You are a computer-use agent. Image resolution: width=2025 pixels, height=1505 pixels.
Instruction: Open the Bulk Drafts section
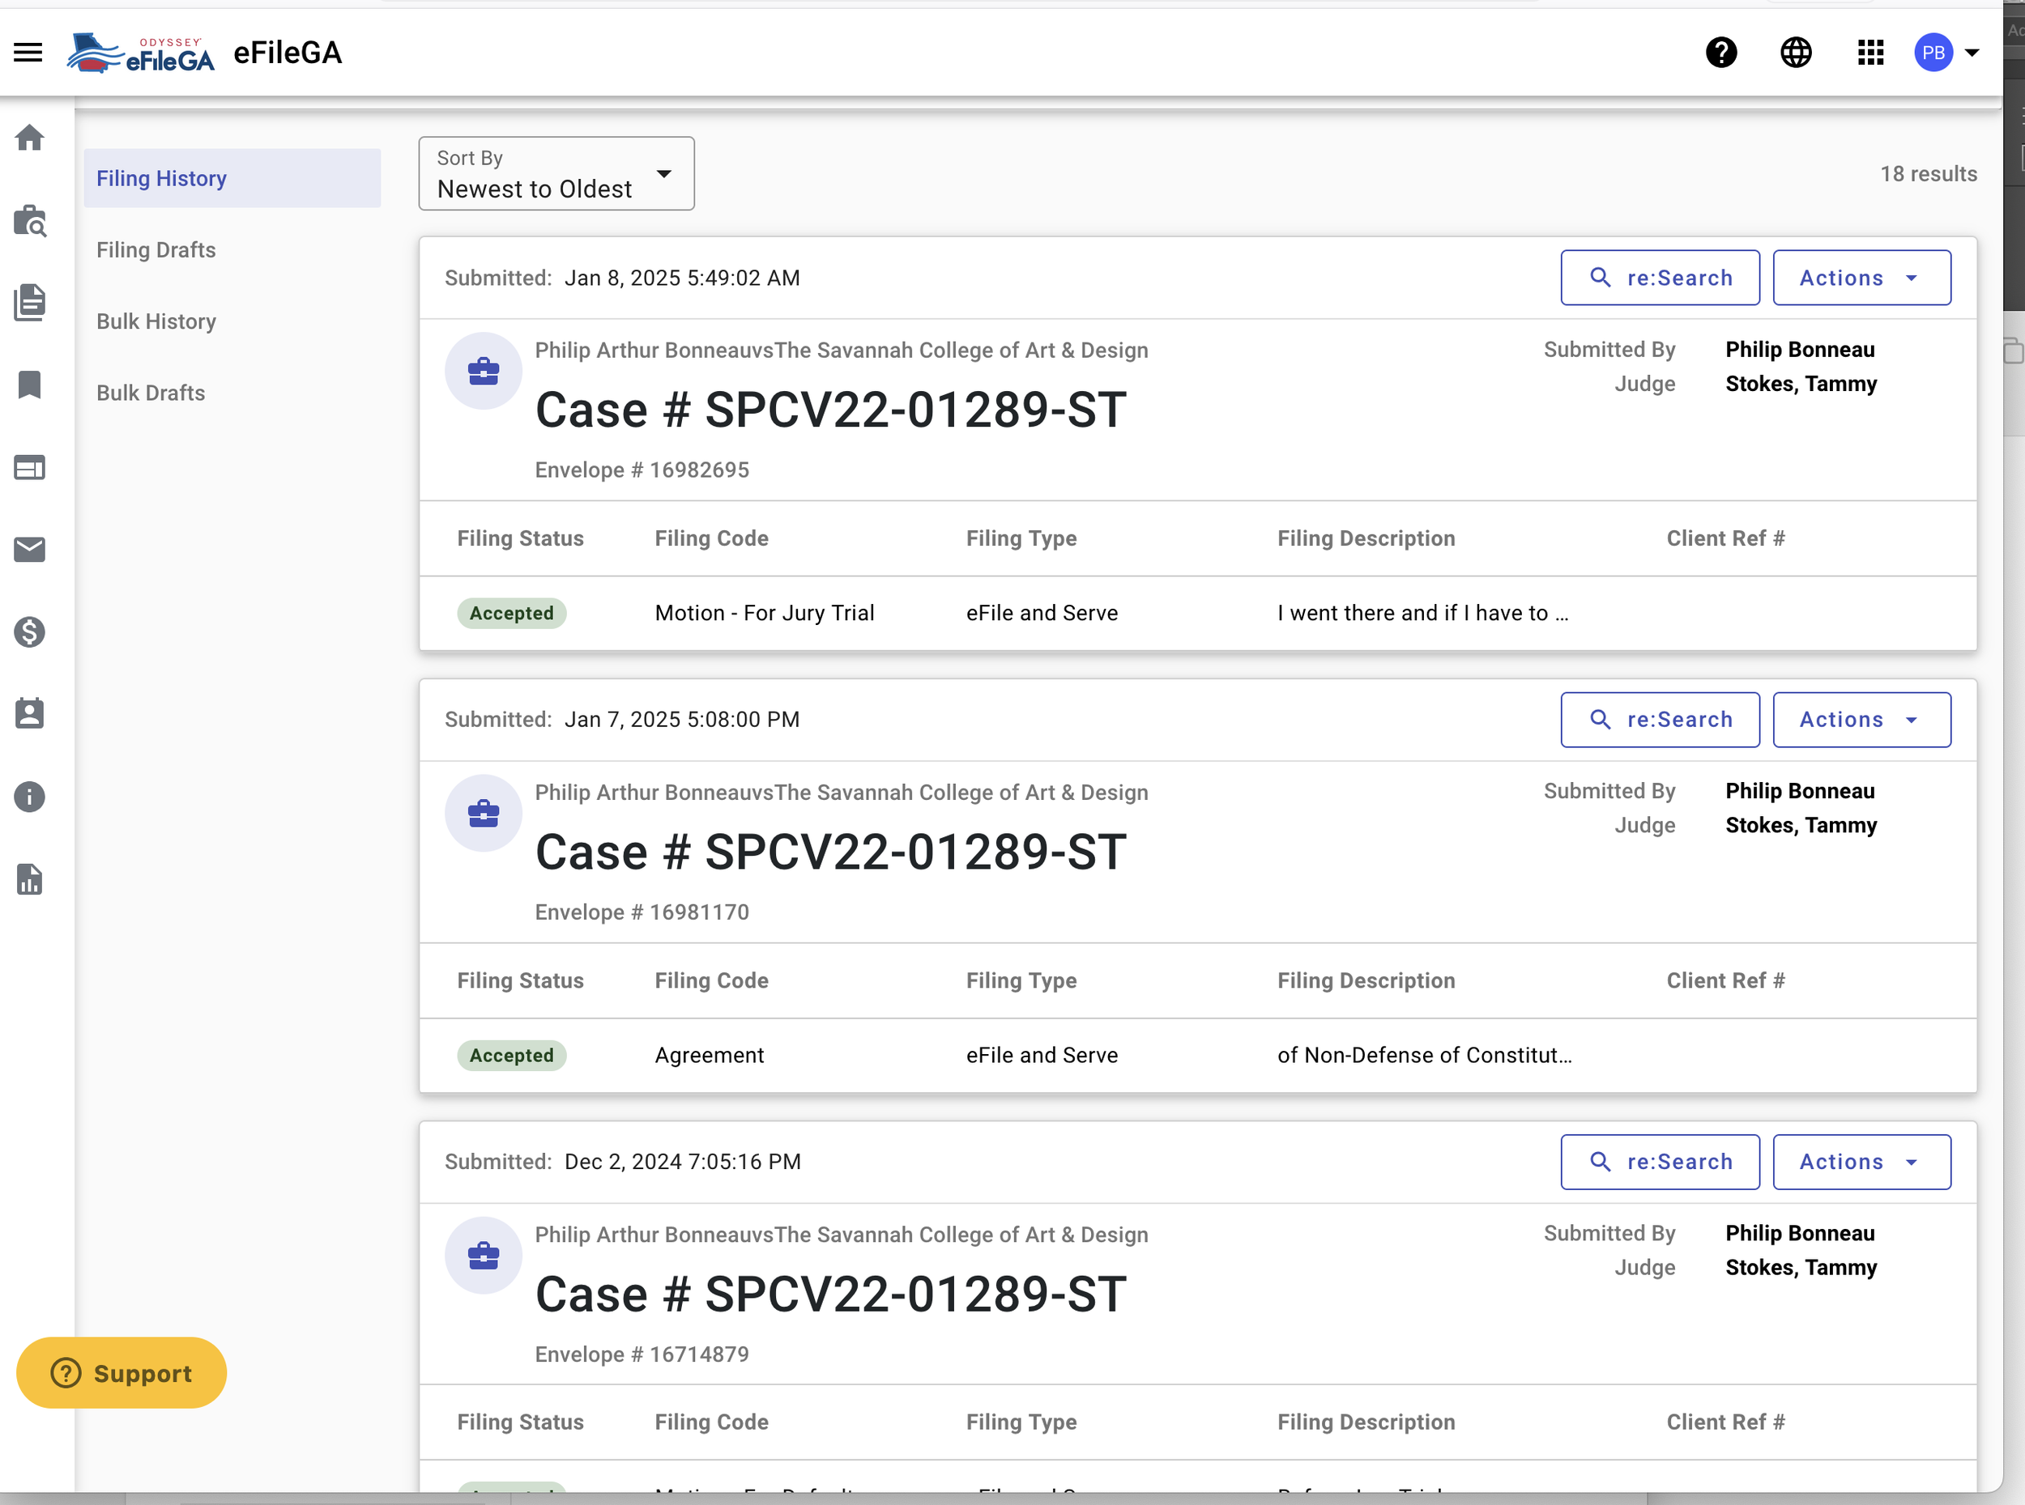(x=151, y=393)
